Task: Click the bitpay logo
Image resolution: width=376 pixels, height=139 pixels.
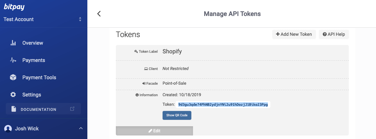Action: click(14, 7)
